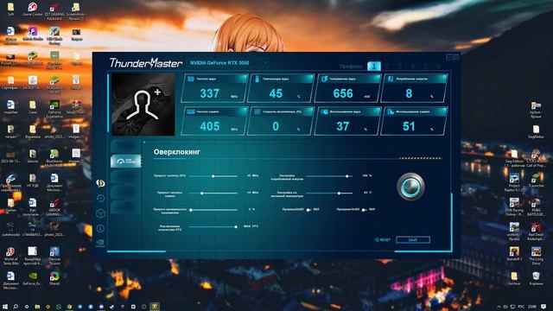Switch to profile 3 in ThunderMaster

point(399,66)
